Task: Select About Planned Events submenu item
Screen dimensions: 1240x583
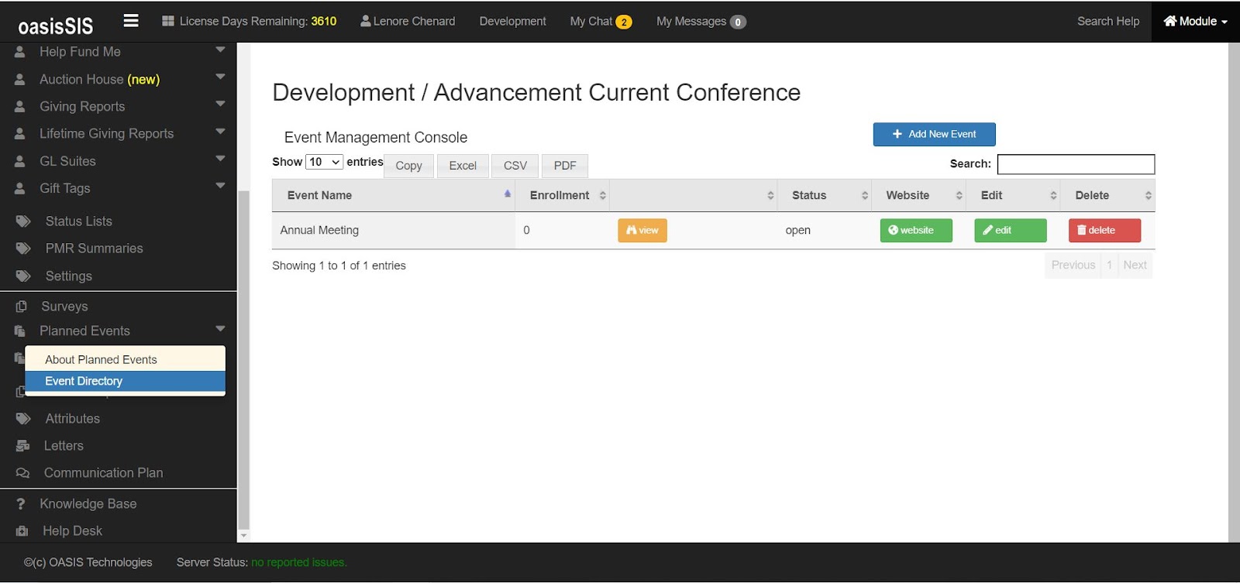Action: click(x=125, y=359)
